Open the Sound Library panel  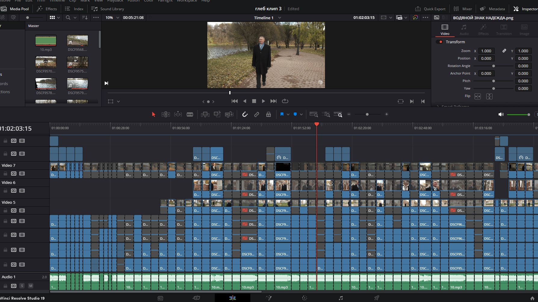108,9
